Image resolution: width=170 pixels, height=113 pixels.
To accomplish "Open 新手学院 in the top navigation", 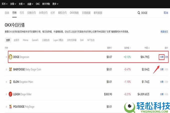I will 46,4.
